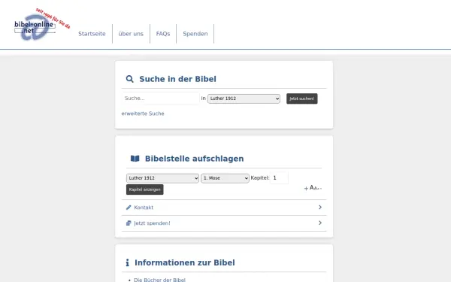Viewport: 451px width, 282px height.
Task: Click the Suche in der Bibel heading
Action: pos(177,79)
